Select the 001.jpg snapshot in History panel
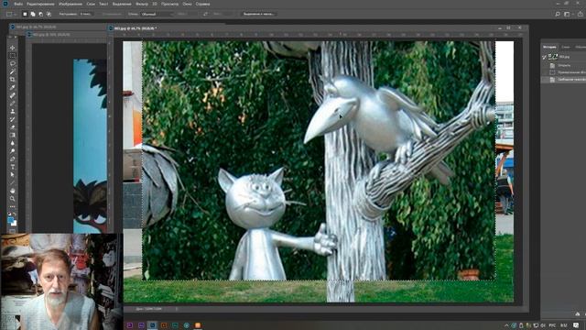 (x=564, y=57)
